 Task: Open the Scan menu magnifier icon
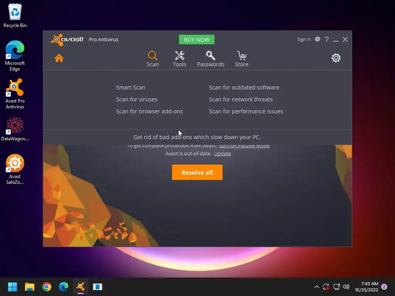pos(152,55)
